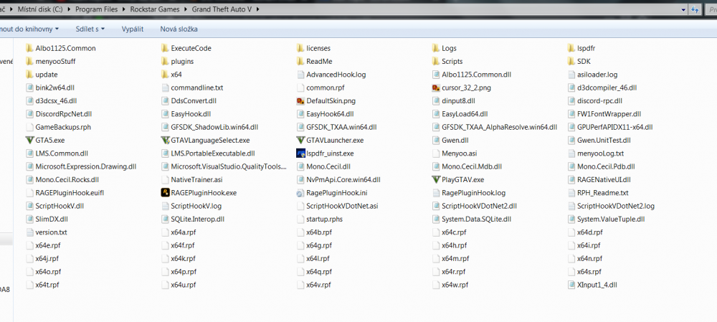
Task: Navigate to Místní disk (C:) breadcrumb
Action: pos(42,9)
